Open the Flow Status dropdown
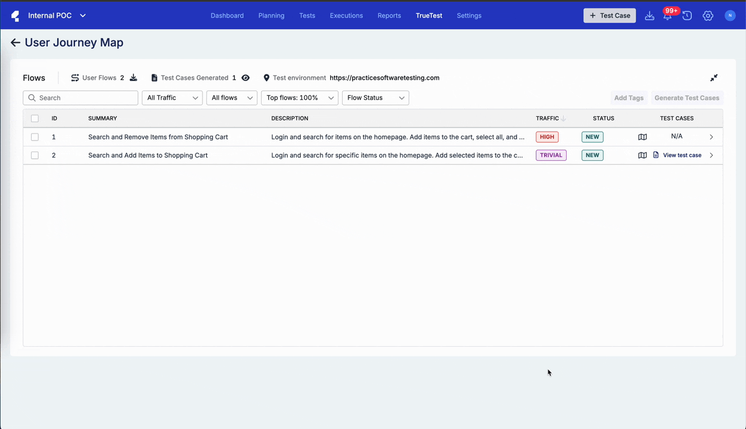746x429 pixels. [x=375, y=98]
